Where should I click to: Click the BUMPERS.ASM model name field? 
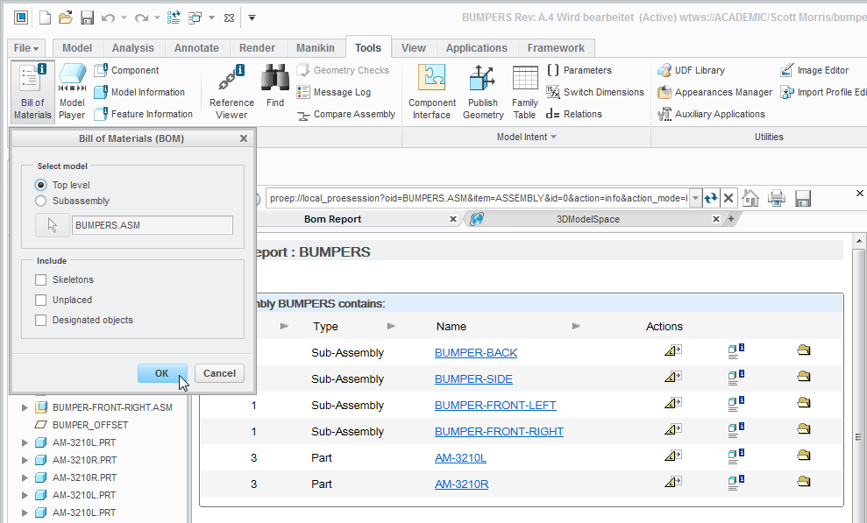tap(153, 225)
